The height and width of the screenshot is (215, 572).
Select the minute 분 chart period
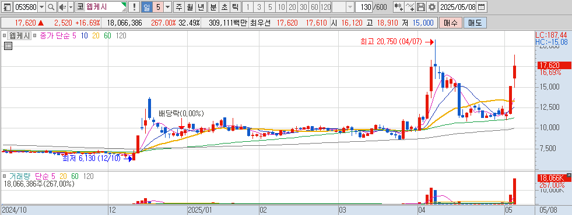213,7
